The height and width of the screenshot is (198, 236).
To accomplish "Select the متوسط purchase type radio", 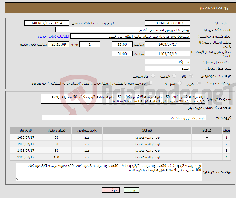I will pyautogui.click(x=179, y=83).
